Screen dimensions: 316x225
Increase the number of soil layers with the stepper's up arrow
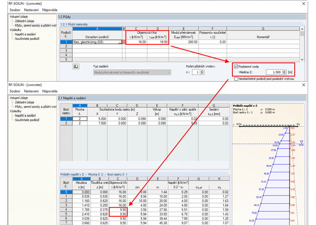click(x=202, y=71)
